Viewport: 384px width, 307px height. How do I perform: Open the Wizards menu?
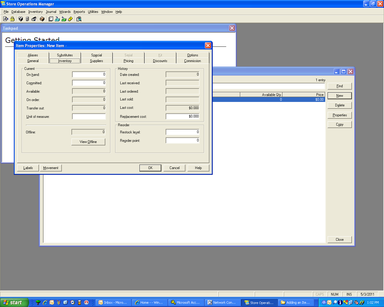click(x=65, y=12)
